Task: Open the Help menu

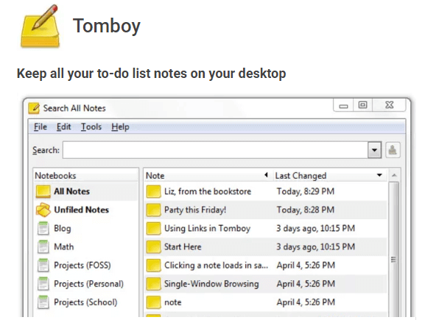Action: tap(120, 127)
